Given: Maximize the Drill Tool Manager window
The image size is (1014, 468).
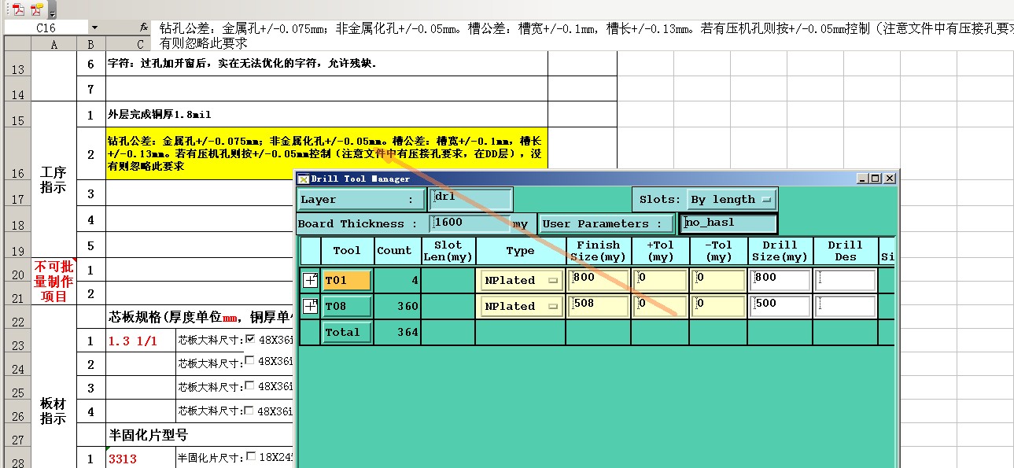Looking at the screenshot, I should click(876, 179).
